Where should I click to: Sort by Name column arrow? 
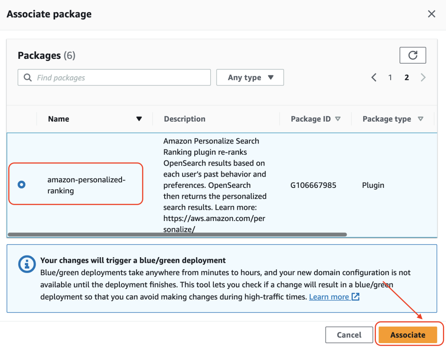click(139, 119)
